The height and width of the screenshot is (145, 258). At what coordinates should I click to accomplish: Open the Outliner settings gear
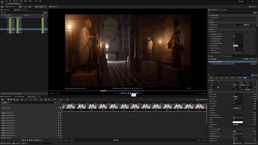coord(47,13)
